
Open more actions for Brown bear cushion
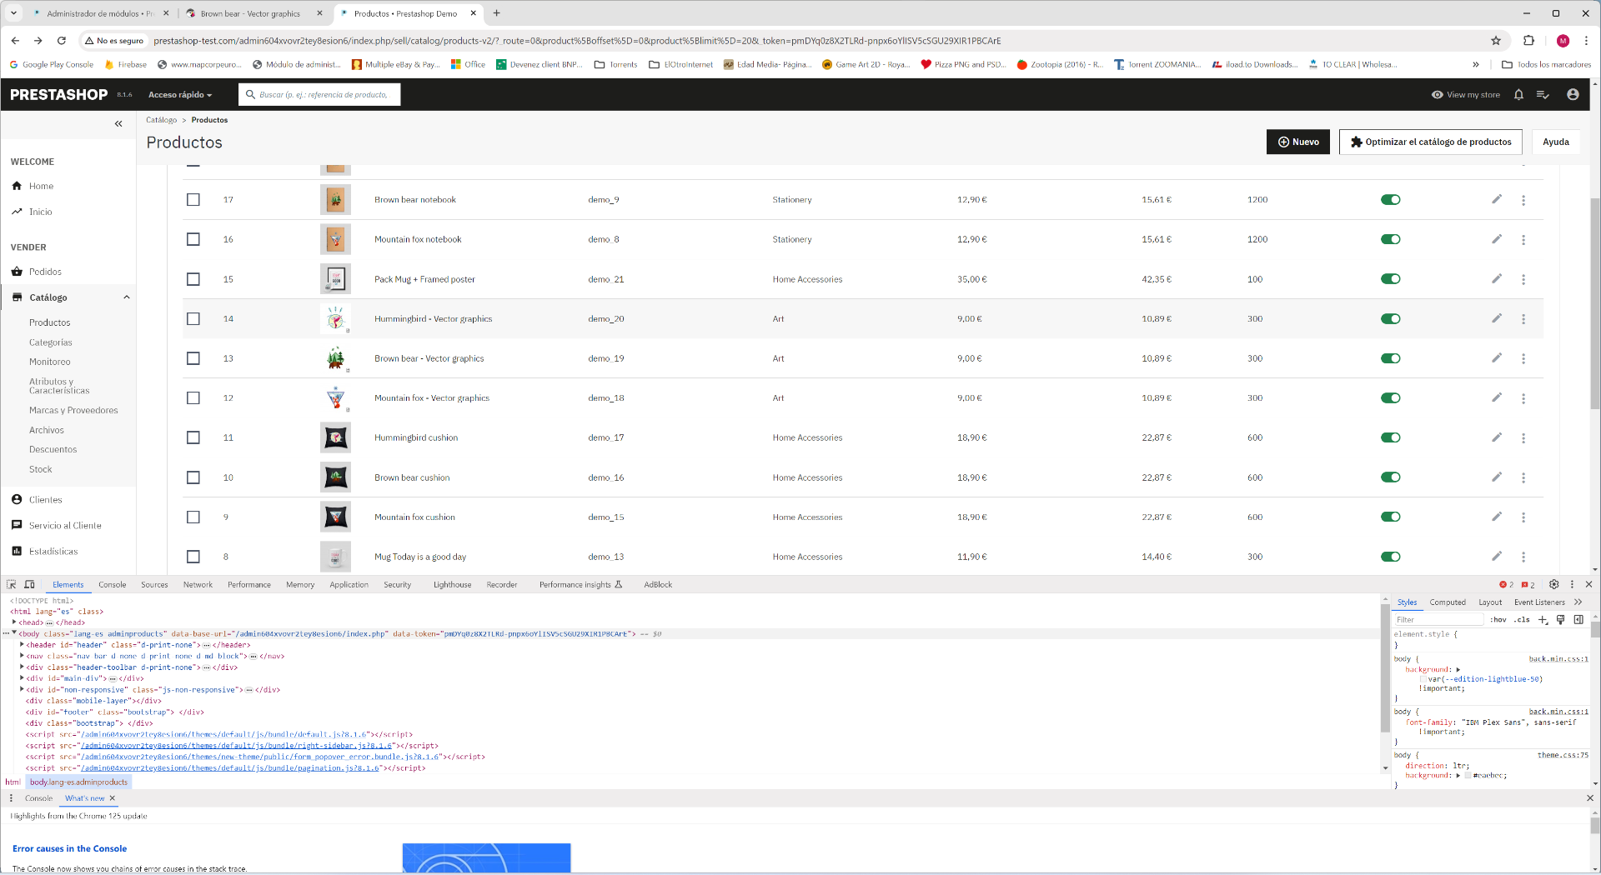pyautogui.click(x=1523, y=477)
